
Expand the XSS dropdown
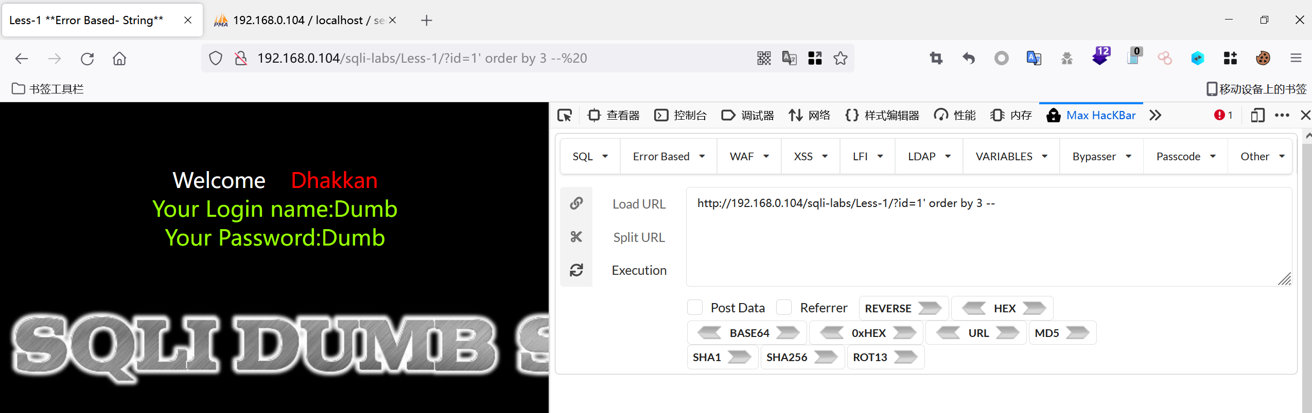[811, 156]
